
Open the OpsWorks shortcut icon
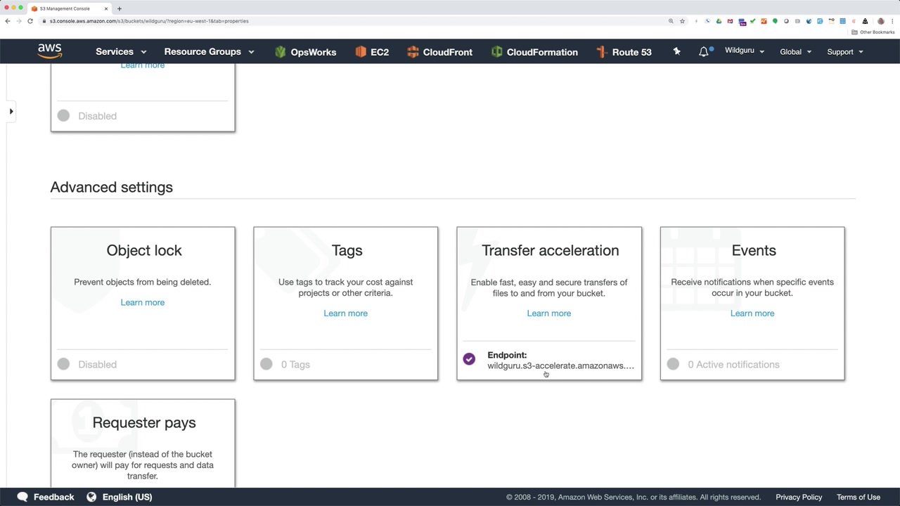(x=281, y=52)
